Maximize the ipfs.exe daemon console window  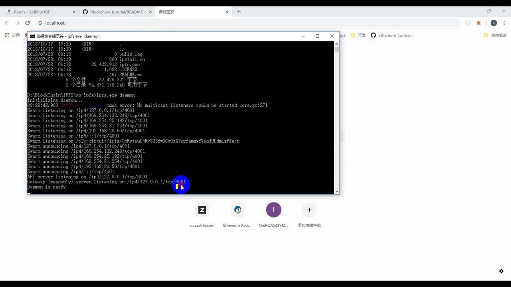pyautogui.click(x=317, y=36)
